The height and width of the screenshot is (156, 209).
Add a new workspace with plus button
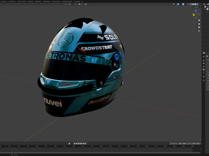coord(82,2)
